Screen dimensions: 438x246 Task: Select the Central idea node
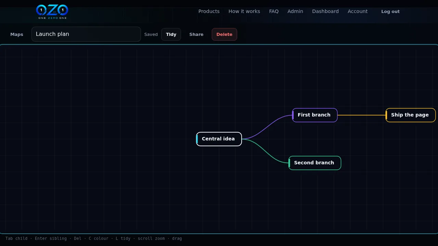pos(219,139)
